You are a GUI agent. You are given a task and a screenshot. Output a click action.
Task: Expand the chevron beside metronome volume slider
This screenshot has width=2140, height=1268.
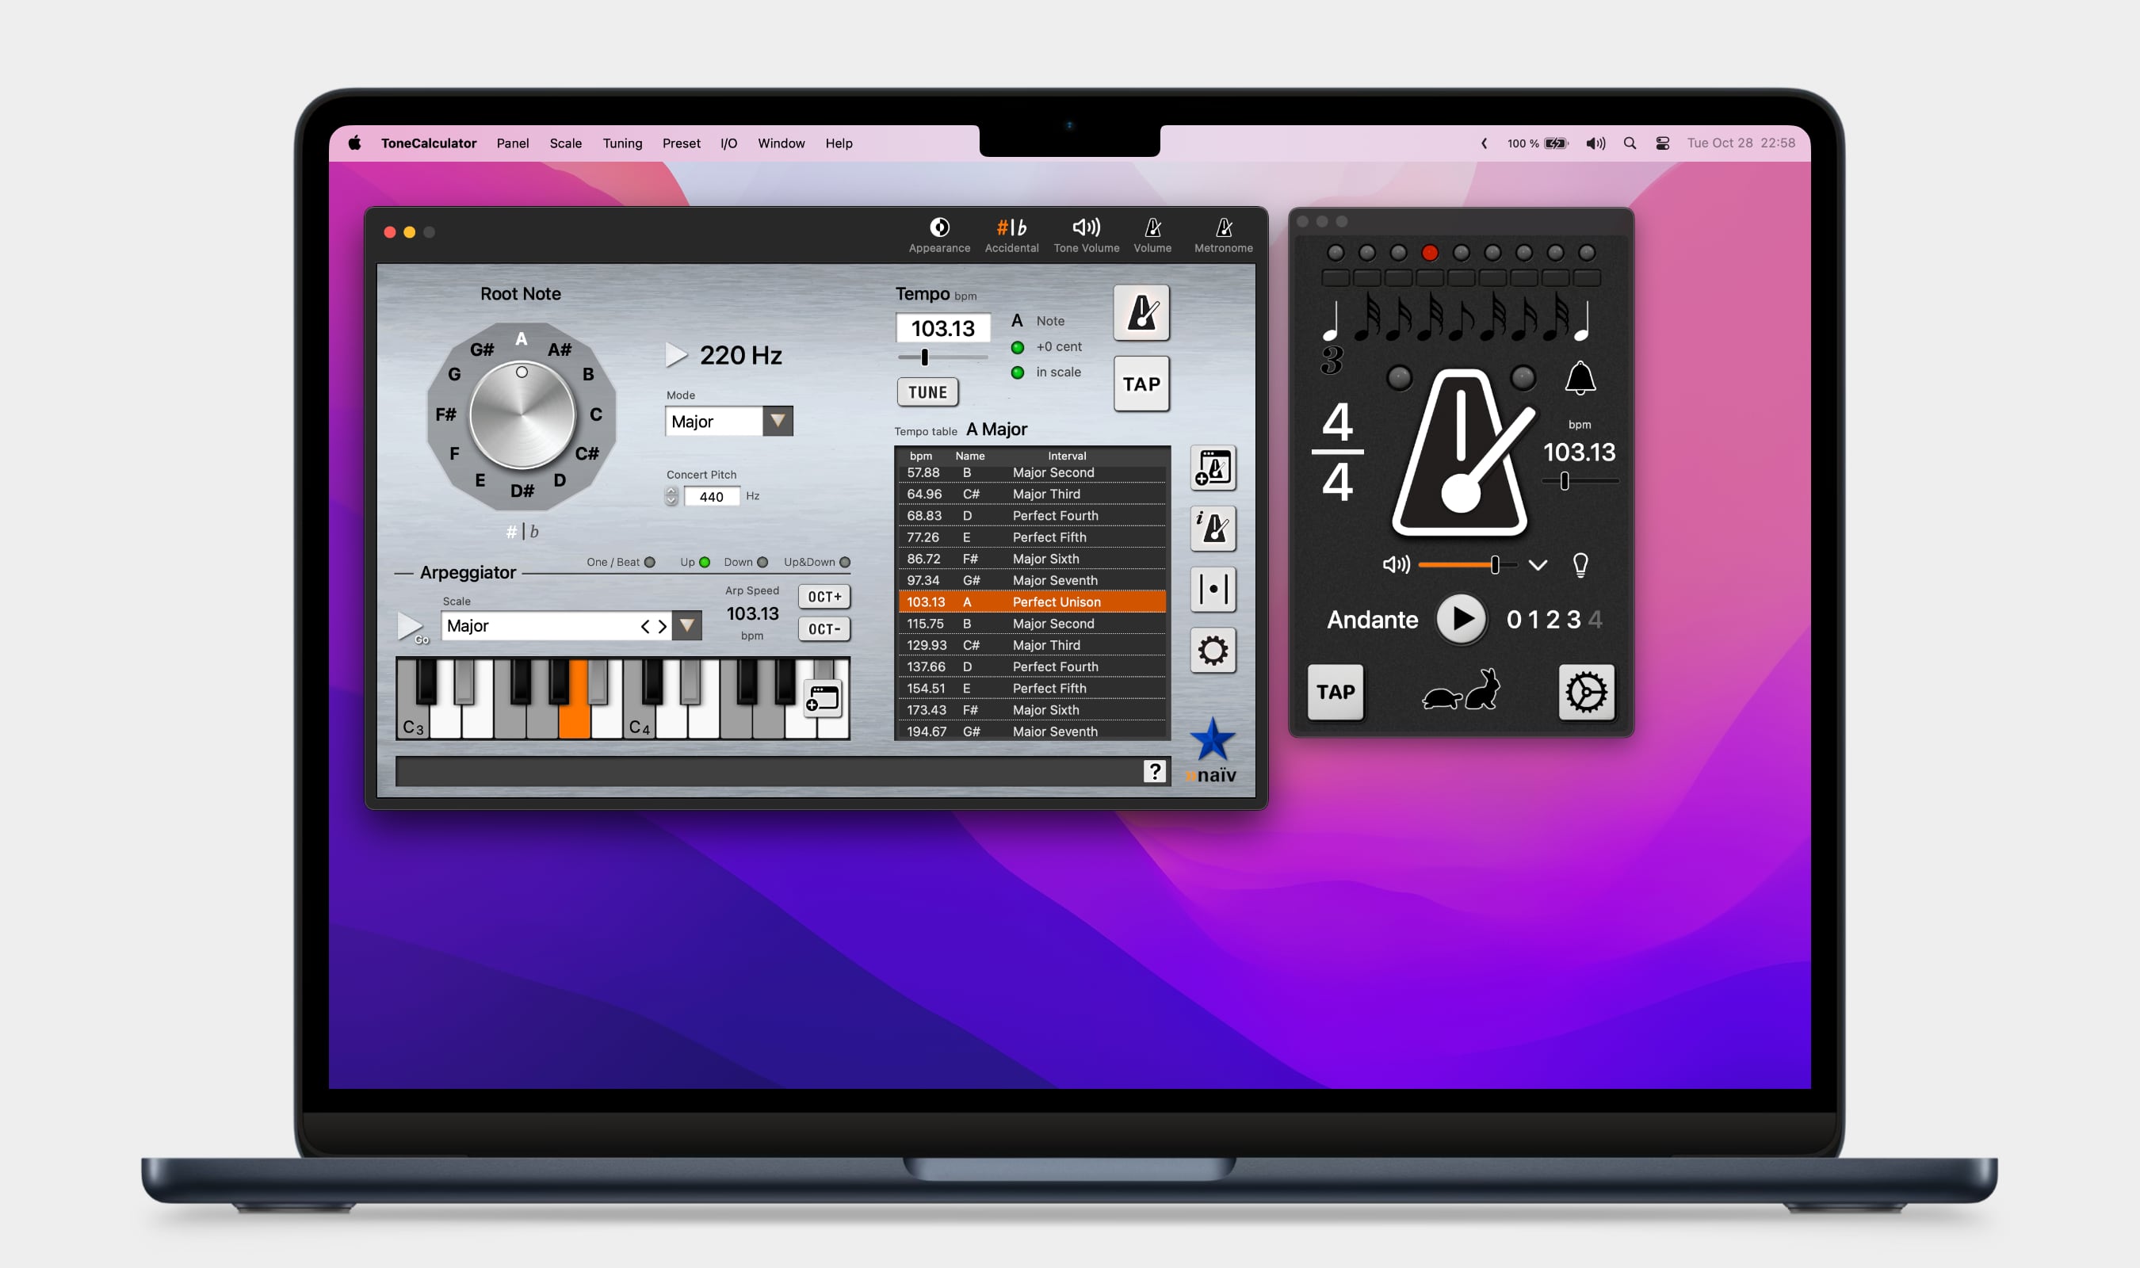point(1539,564)
